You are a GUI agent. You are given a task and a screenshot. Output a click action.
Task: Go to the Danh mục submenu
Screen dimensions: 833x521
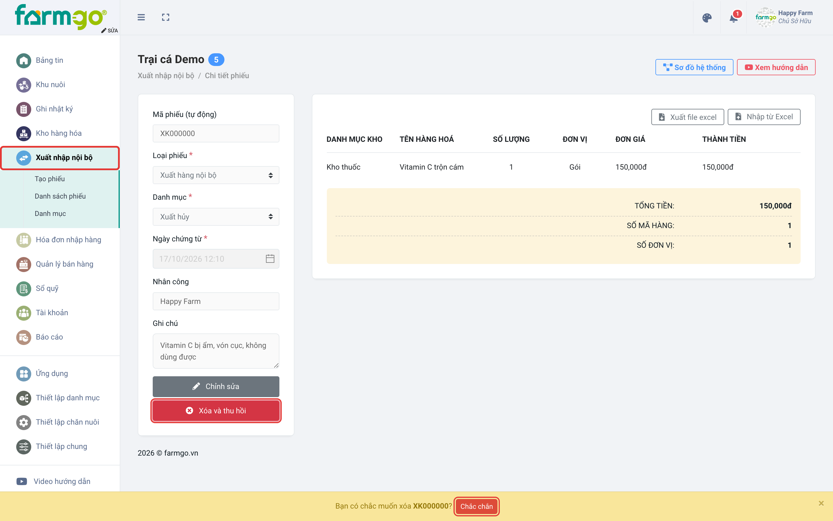[x=50, y=213]
